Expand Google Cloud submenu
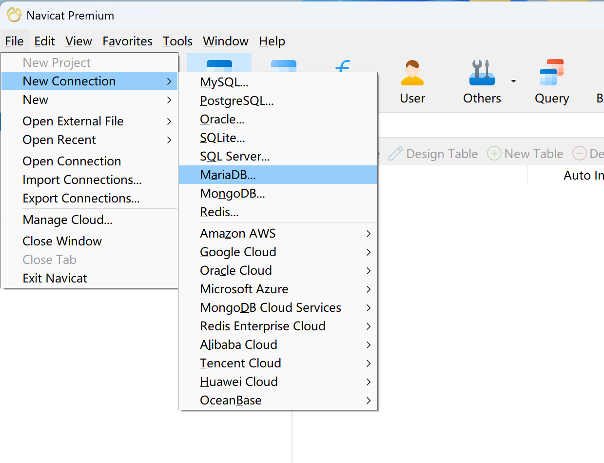 278,252
